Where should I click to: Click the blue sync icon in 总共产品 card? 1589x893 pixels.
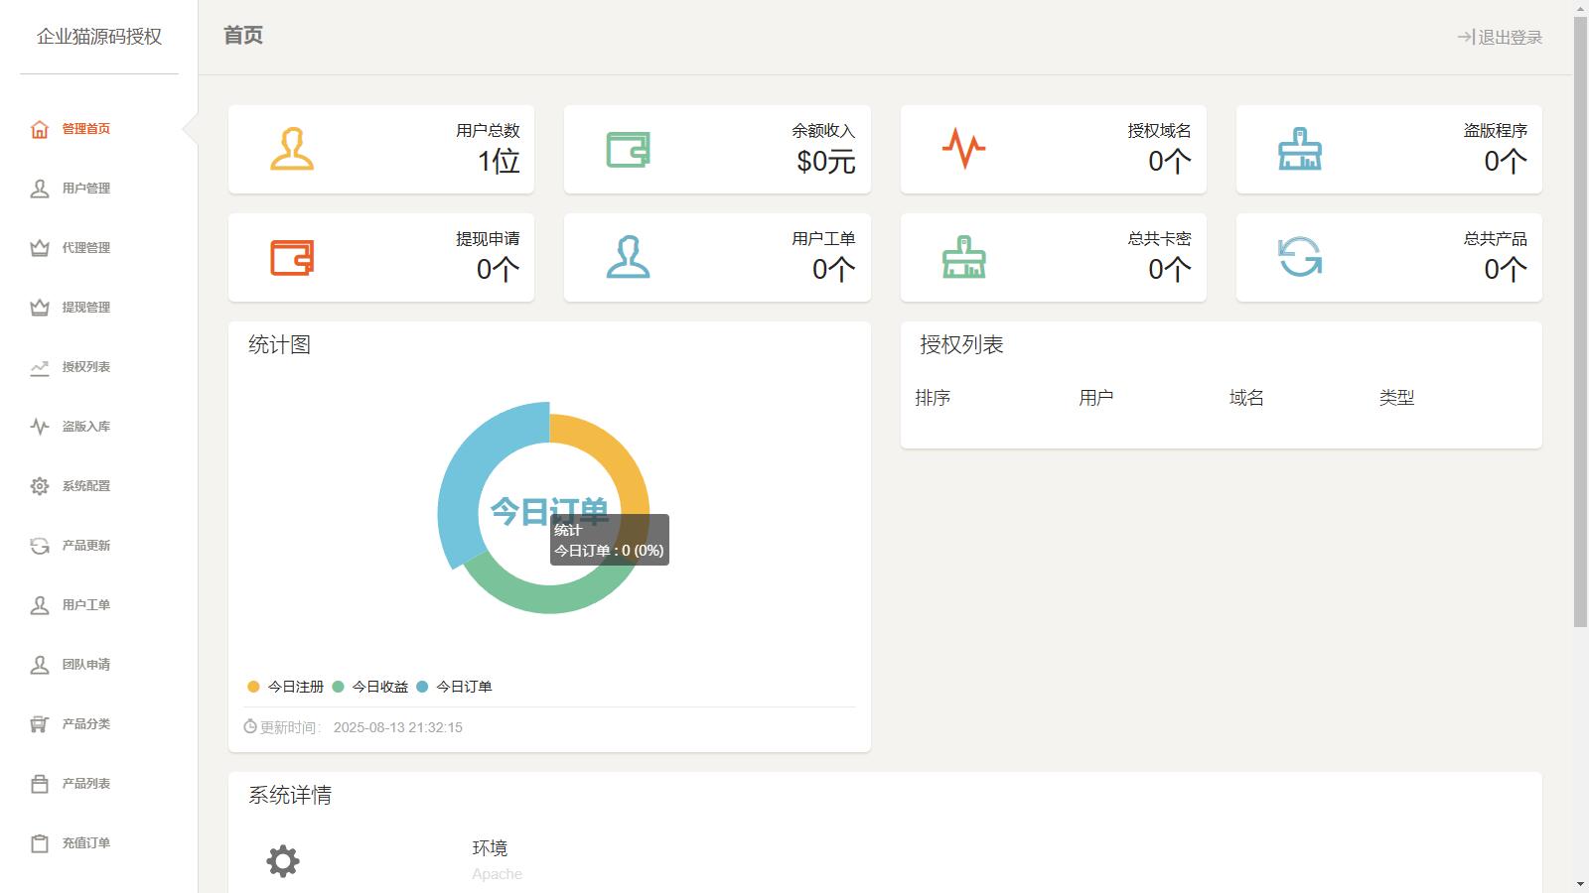pyautogui.click(x=1299, y=257)
